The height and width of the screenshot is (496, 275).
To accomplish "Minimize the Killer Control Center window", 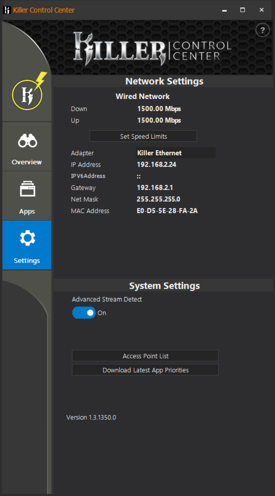I will coord(224,10).
